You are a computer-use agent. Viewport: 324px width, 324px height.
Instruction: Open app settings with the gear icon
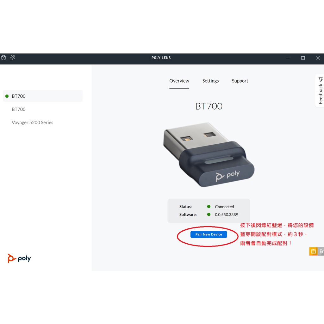tap(13, 57)
